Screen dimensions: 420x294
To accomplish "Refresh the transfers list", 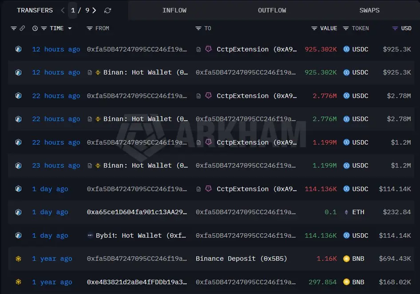I will coord(108,11).
